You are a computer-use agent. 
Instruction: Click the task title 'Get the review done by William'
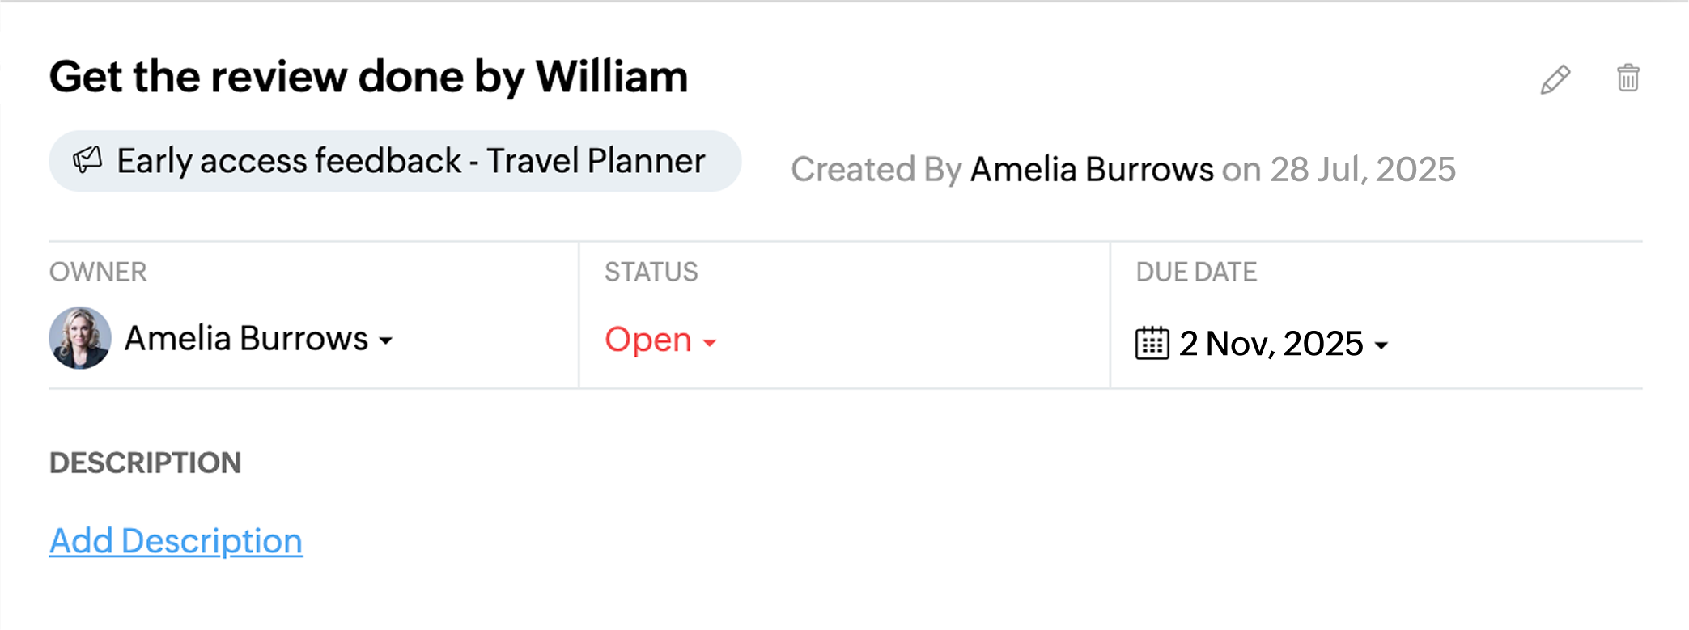[368, 77]
